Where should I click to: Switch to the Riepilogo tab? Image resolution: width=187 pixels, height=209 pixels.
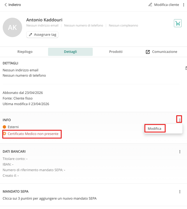25,52
